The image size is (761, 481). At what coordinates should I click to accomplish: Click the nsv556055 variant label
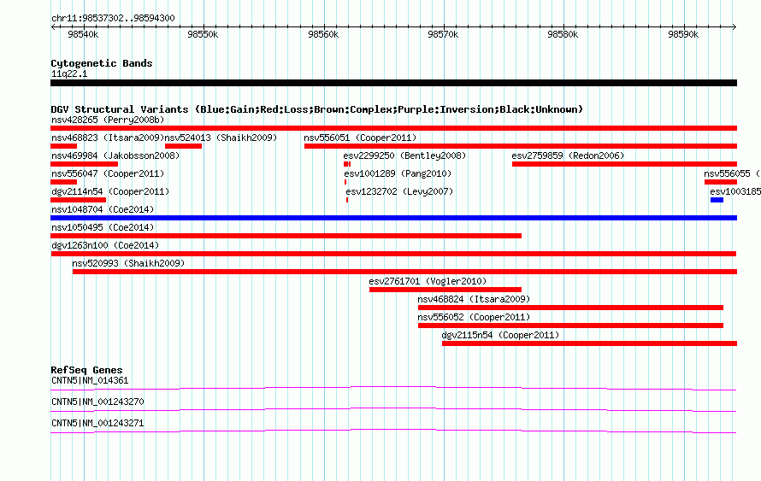click(733, 173)
